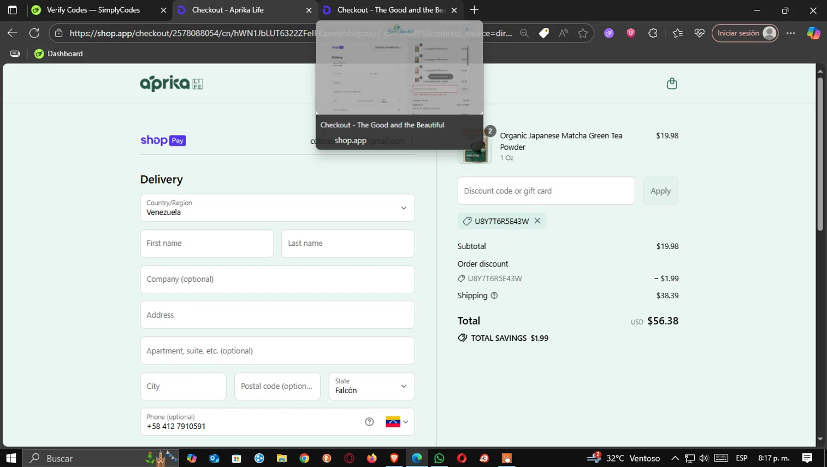Open the Extensions puzzle icon
This screenshot has width=827, height=467.
click(x=653, y=33)
